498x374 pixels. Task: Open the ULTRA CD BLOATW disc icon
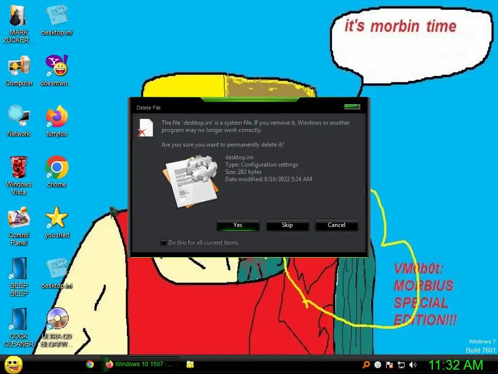point(56,328)
